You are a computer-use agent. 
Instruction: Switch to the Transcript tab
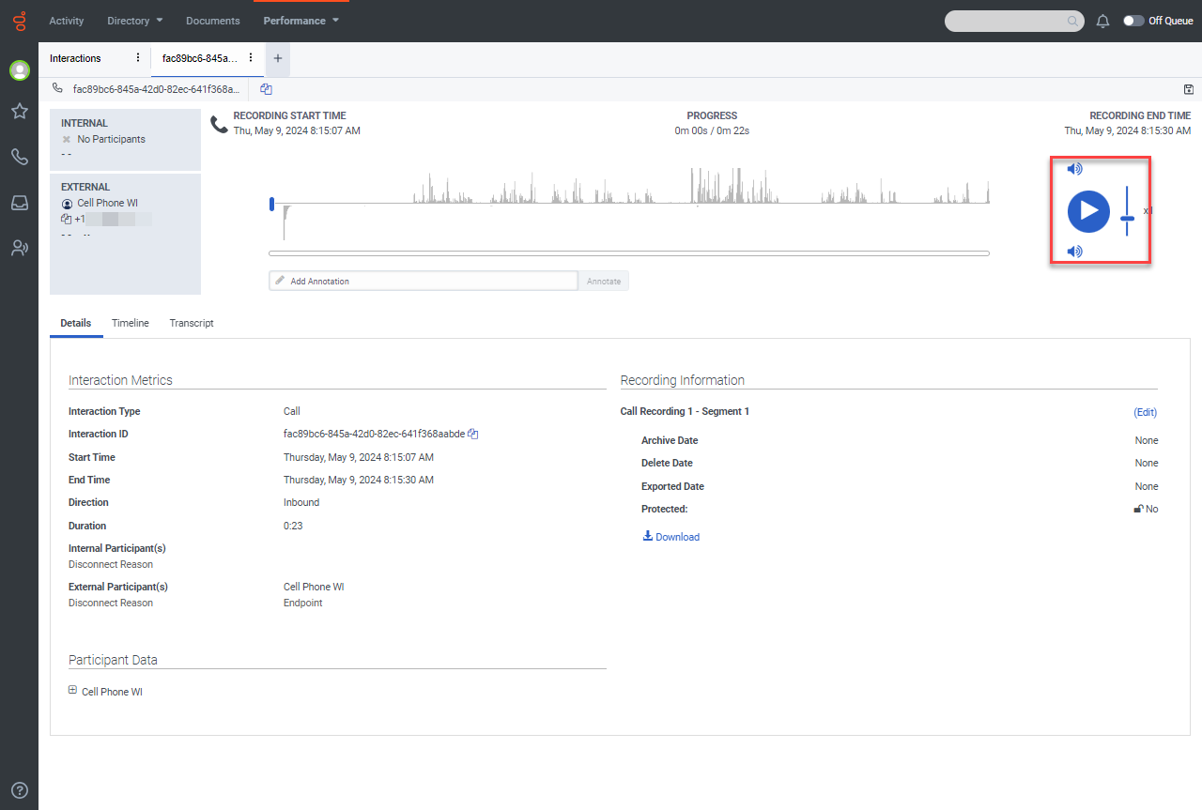(192, 323)
